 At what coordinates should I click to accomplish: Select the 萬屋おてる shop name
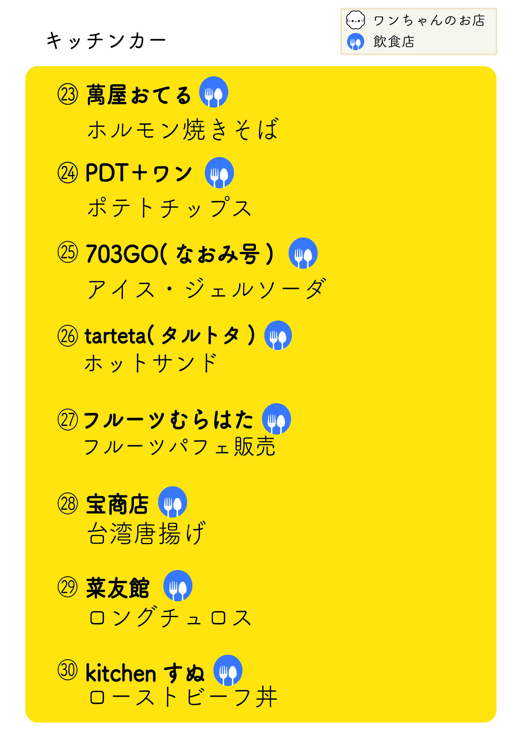[138, 95]
